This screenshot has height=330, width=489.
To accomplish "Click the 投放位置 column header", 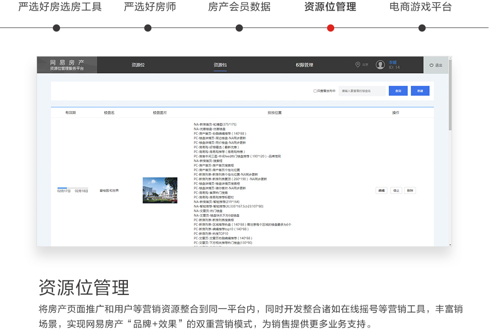I will tap(274, 112).
